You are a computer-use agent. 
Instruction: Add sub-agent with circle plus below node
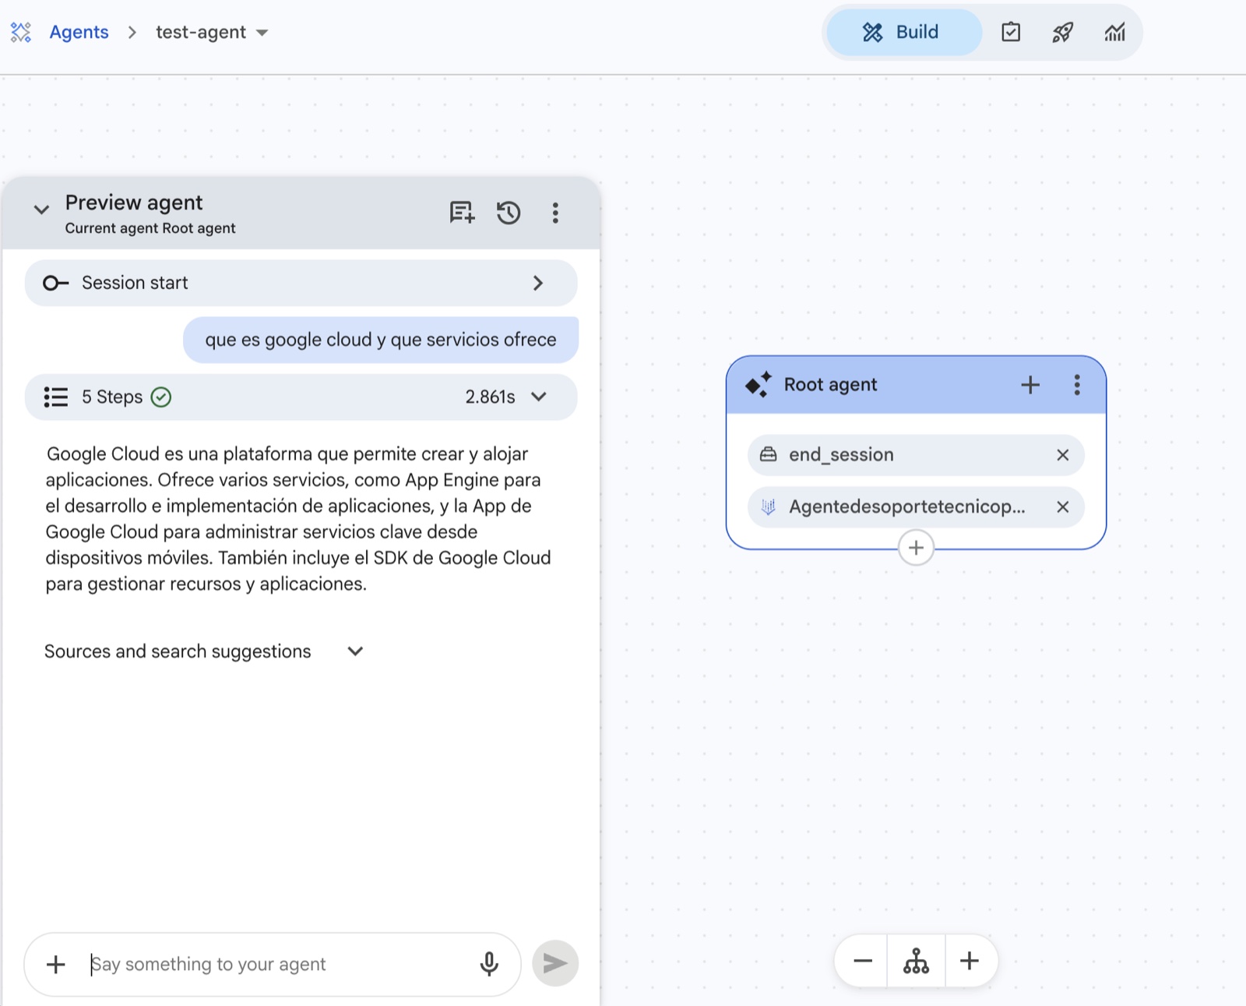916,548
